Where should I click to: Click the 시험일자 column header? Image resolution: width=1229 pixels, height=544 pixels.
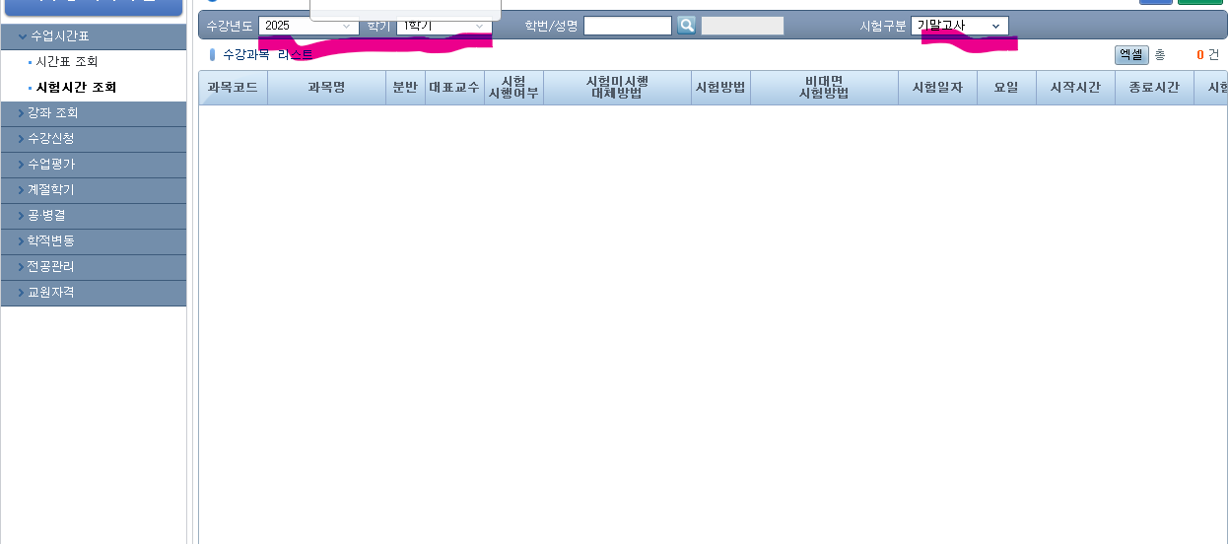pyautogui.click(x=937, y=88)
